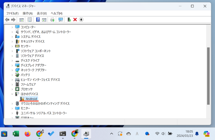Click the Properties toolbar icon
The height and width of the screenshot is (140, 215).
tap(30, 20)
